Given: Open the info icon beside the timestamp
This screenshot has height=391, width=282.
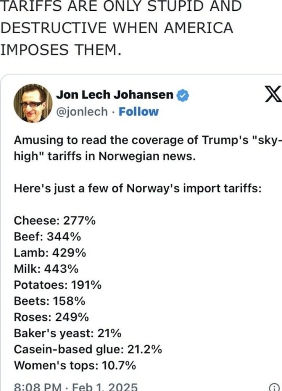Looking at the screenshot, I should [274, 387].
